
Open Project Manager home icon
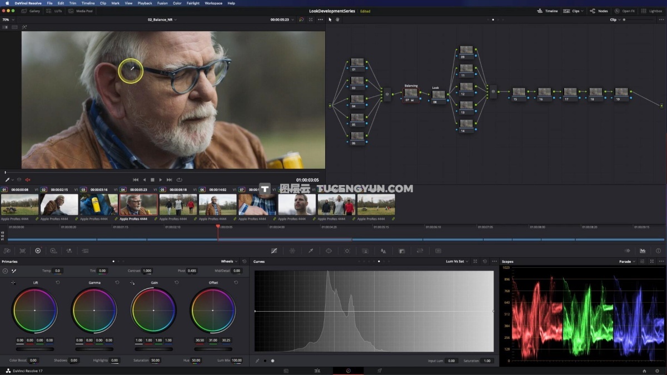coord(644,371)
